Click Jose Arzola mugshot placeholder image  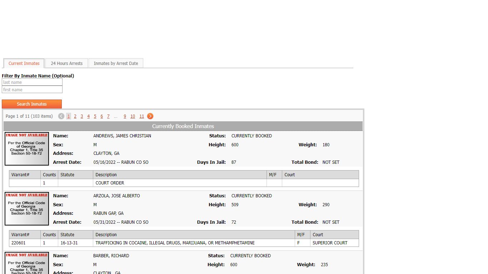pos(27,209)
